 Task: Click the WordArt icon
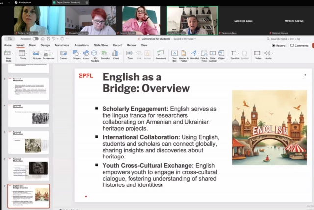[194, 53]
